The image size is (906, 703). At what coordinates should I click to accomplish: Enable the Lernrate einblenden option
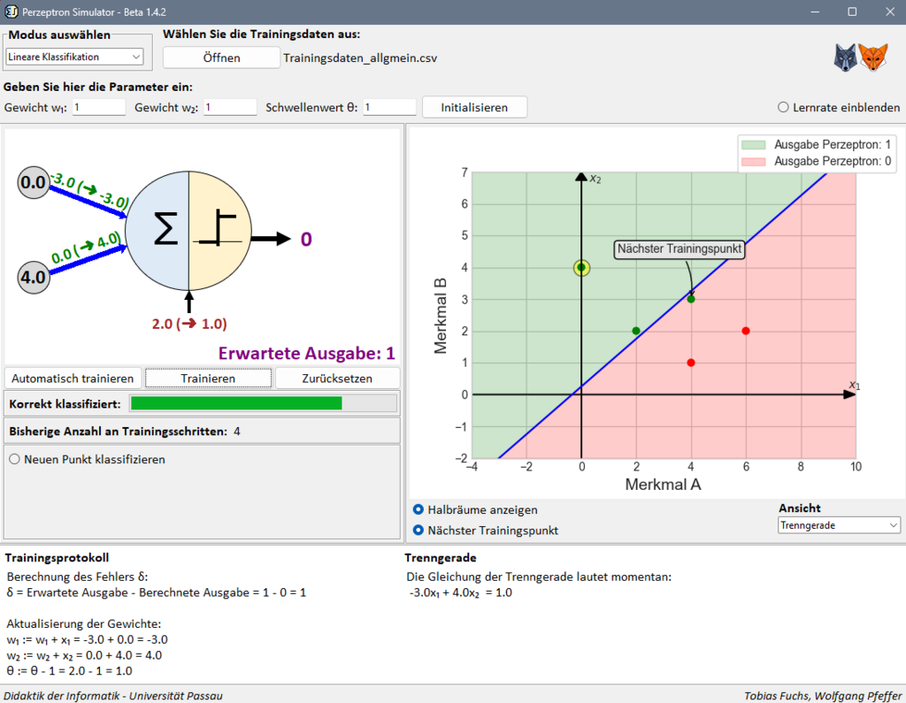[x=783, y=107]
